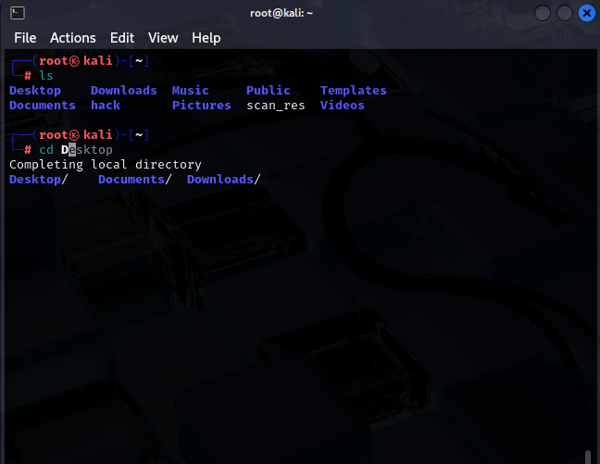Click the 'scan_res' file name
600x464 pixels.
tap(276, 106)
